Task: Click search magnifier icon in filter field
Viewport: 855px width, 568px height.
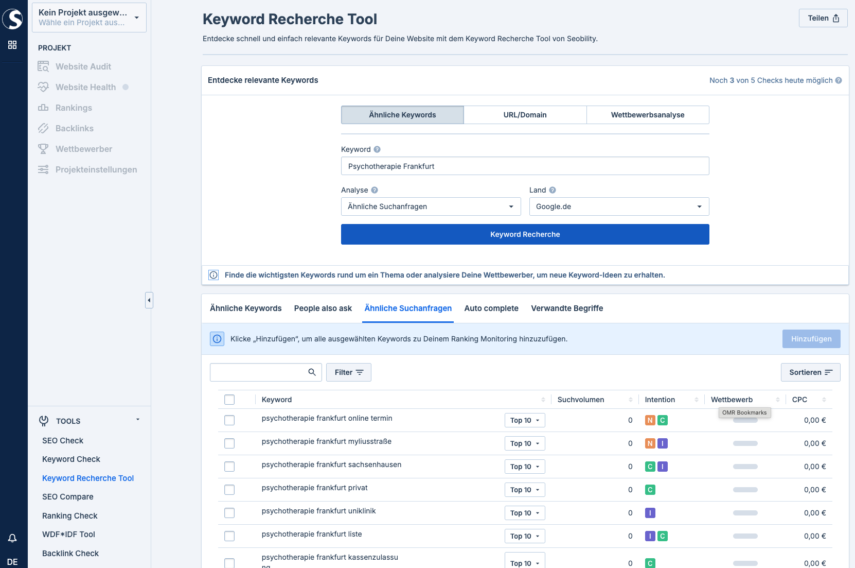Action: pos(312,372)
